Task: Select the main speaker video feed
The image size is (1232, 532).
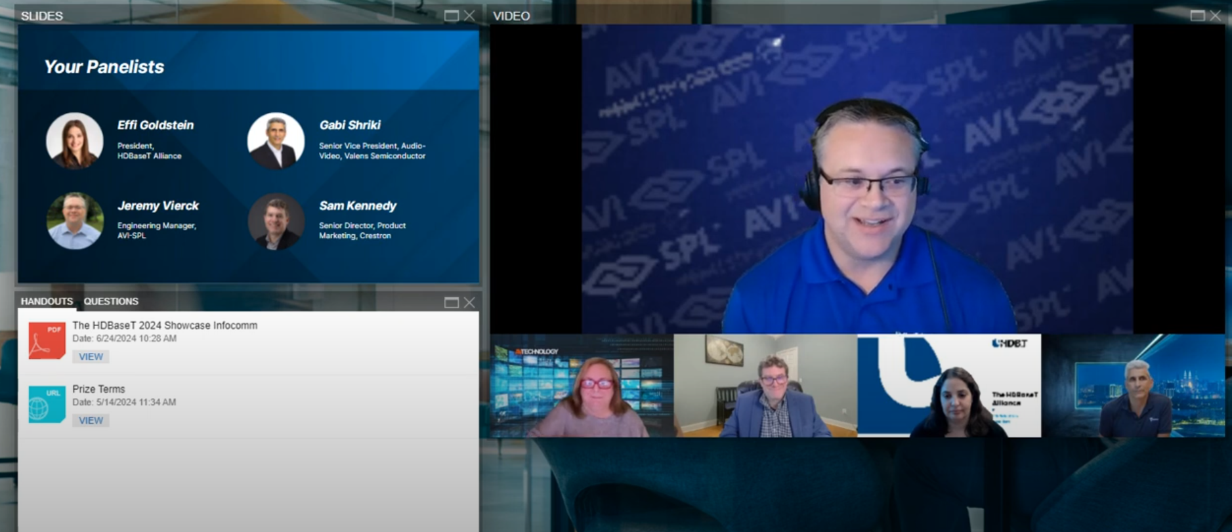Action: pos(857,179)
